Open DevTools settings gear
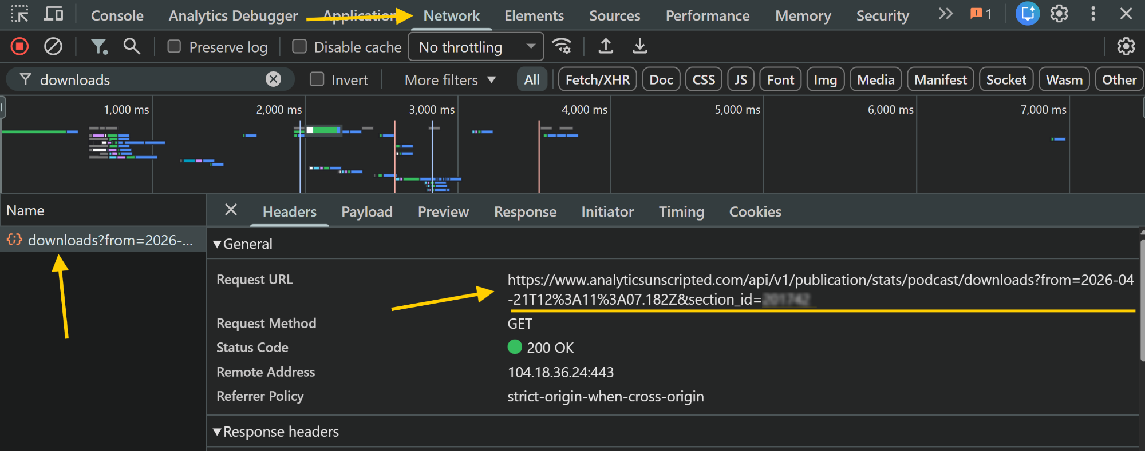Viewport: 1145px width, 451px height. point(1059,14)
